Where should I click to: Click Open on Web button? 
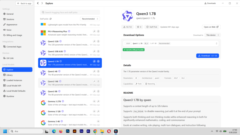[x=211, y=27]
